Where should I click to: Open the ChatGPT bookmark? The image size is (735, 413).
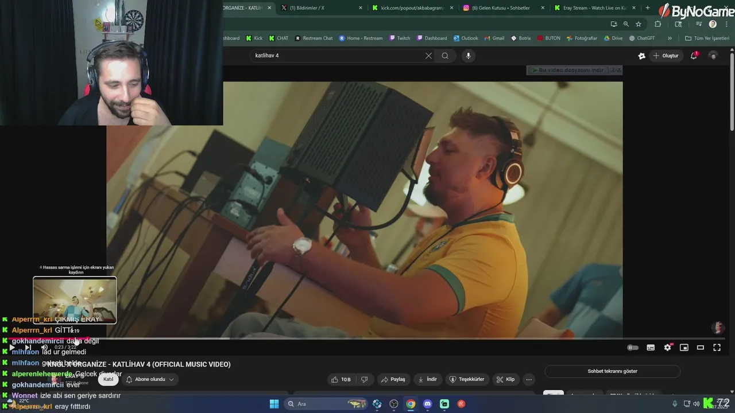tap(642, 38)
